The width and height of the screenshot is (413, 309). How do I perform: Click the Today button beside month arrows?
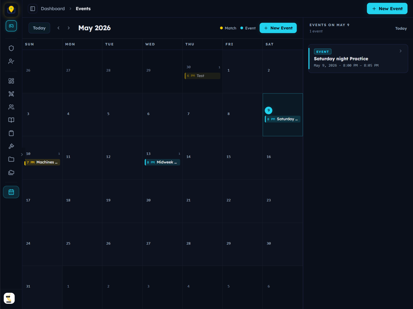(39, 28)
